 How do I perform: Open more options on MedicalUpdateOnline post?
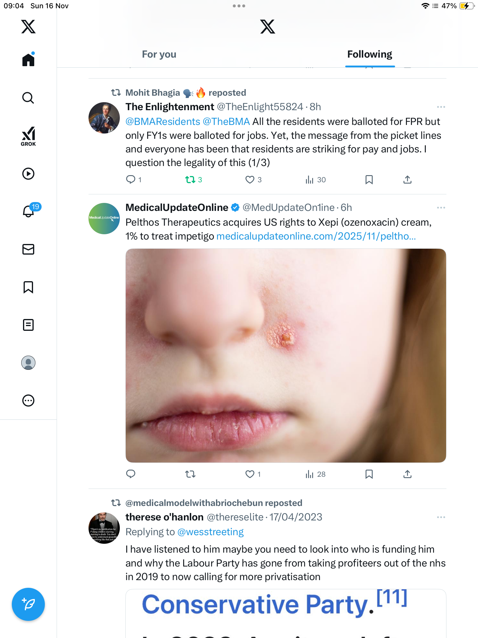(x=441, y=208)
